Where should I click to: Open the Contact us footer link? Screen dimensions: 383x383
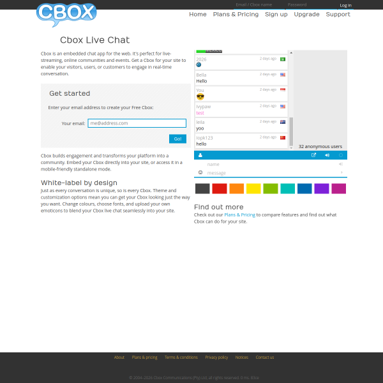[265, 357]
